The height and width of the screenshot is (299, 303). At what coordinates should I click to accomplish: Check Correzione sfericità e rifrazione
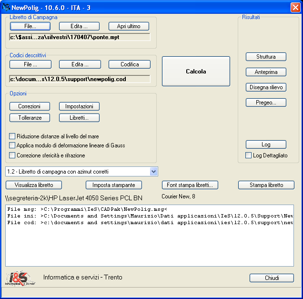[12, 155]
